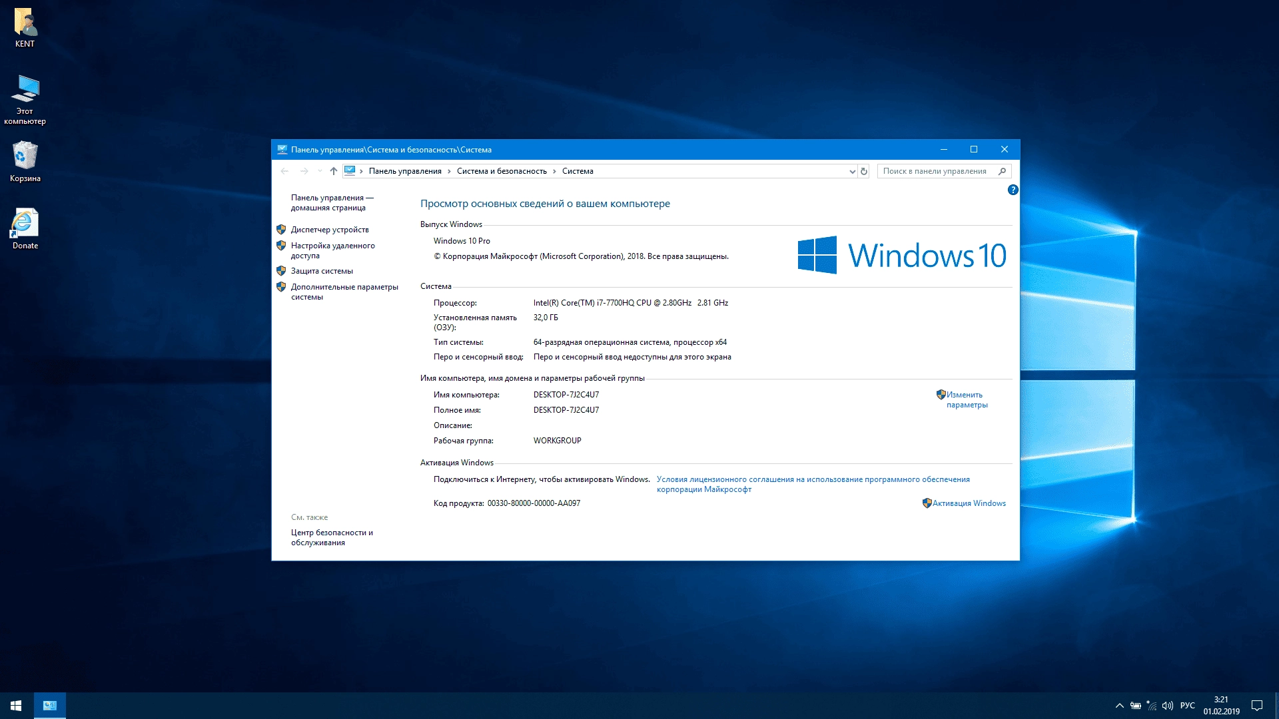Screen dimensions: 1279x719
Task: Open Активация Windows link
Action: [x=969, y=503]
